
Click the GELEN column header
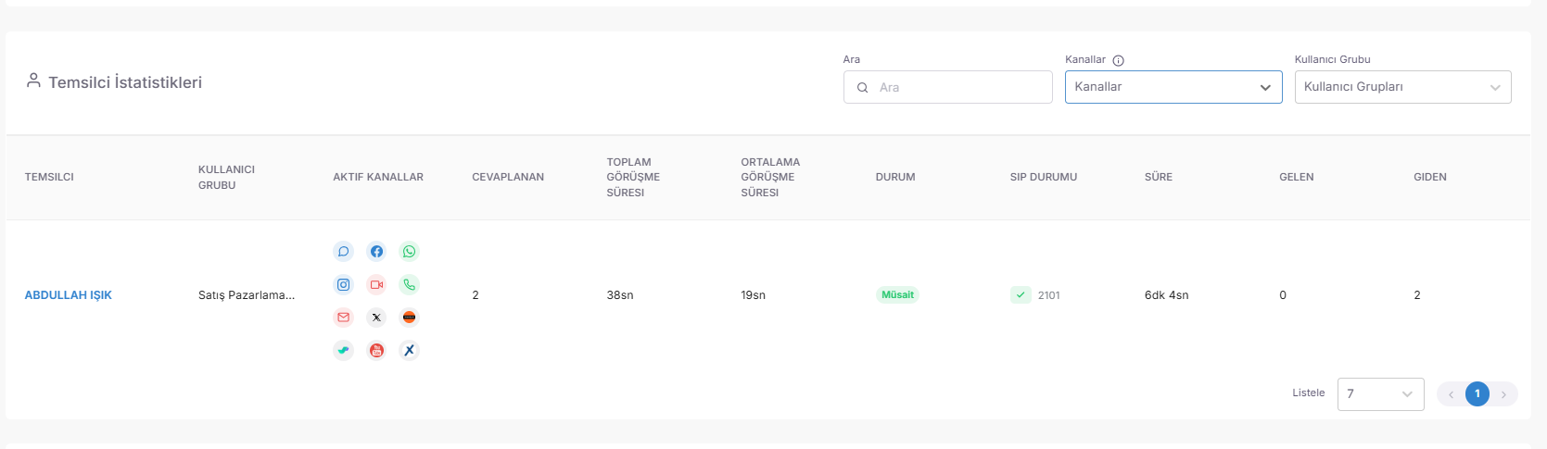click(x=1297, y=177)
